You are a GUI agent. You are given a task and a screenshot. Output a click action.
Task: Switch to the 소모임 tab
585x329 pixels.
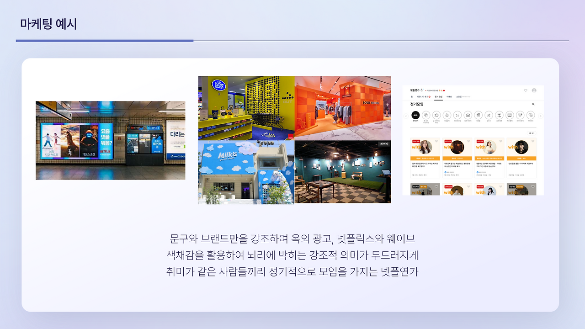click(x=459, y=97)
